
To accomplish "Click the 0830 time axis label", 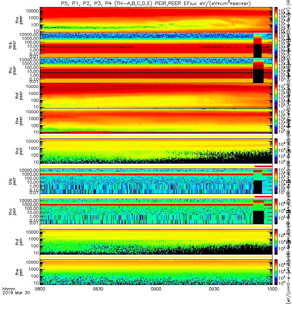I will pyautogui.click(x=98, y=289).
